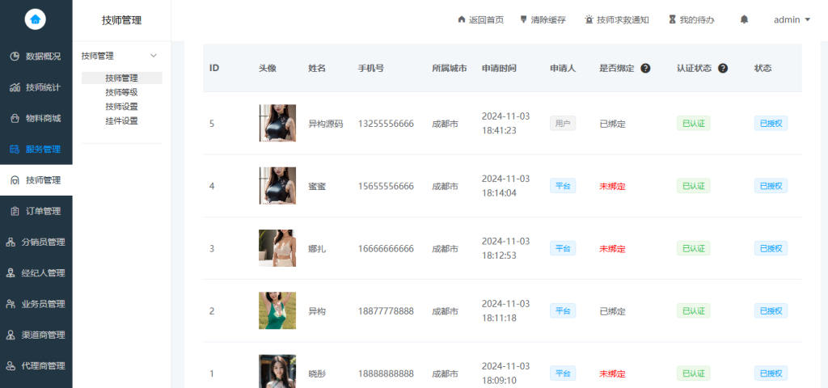Click the notification bell icon
This screenshot has height=388, width=828.
pos(744,19)
